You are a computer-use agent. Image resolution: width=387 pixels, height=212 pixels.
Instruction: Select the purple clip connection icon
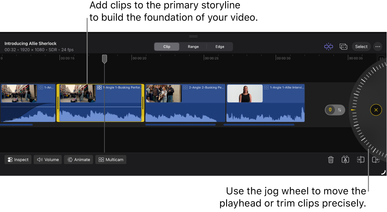pos(329,46)
